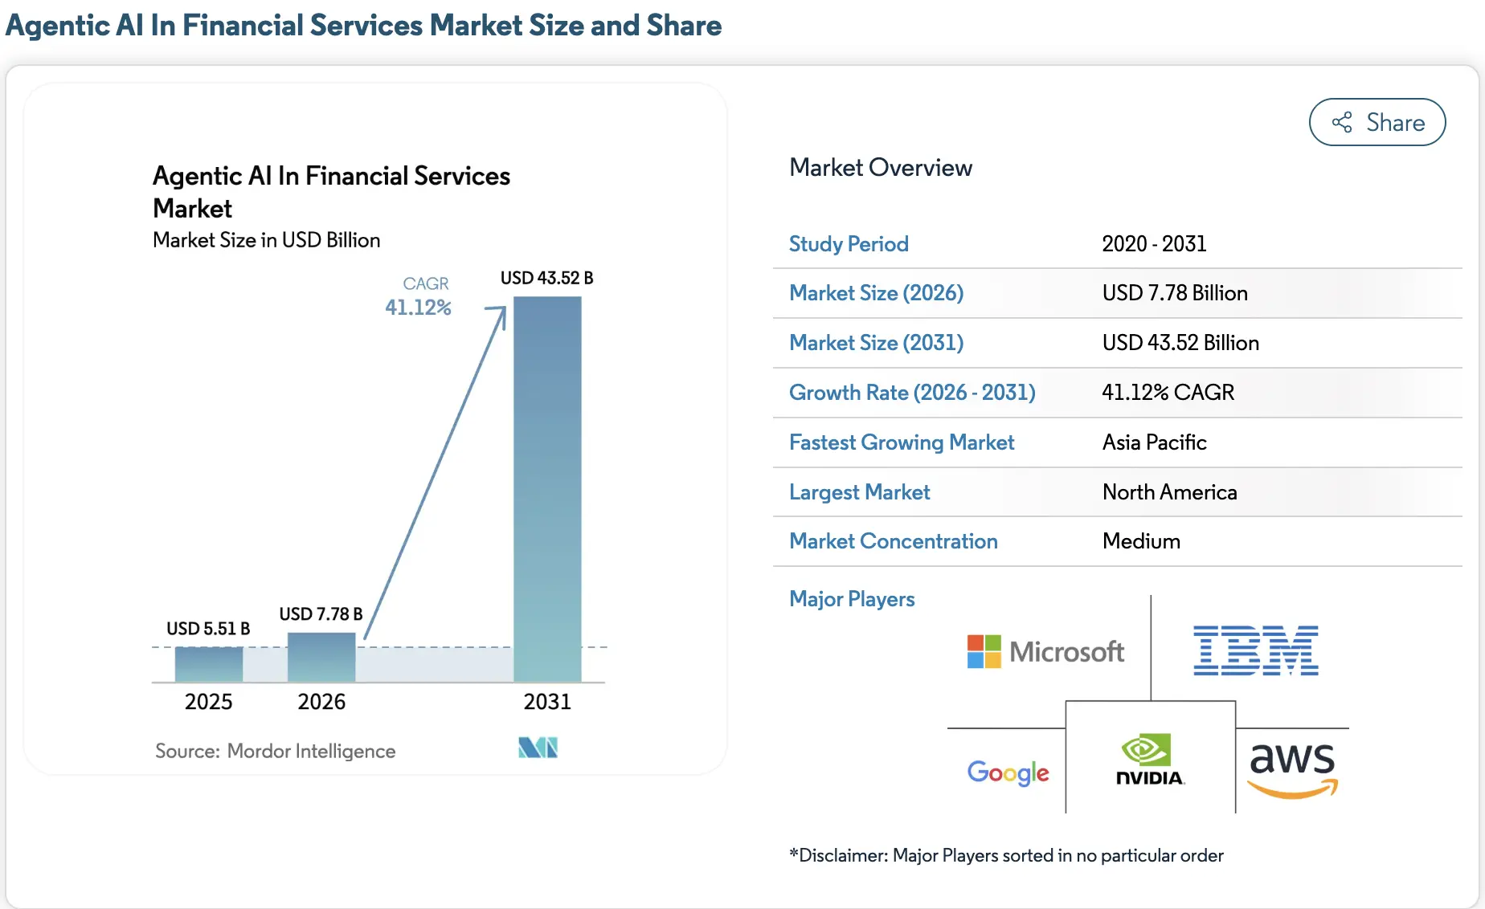
Task: Select the Market Overview section header
Action: click(881, 167)
